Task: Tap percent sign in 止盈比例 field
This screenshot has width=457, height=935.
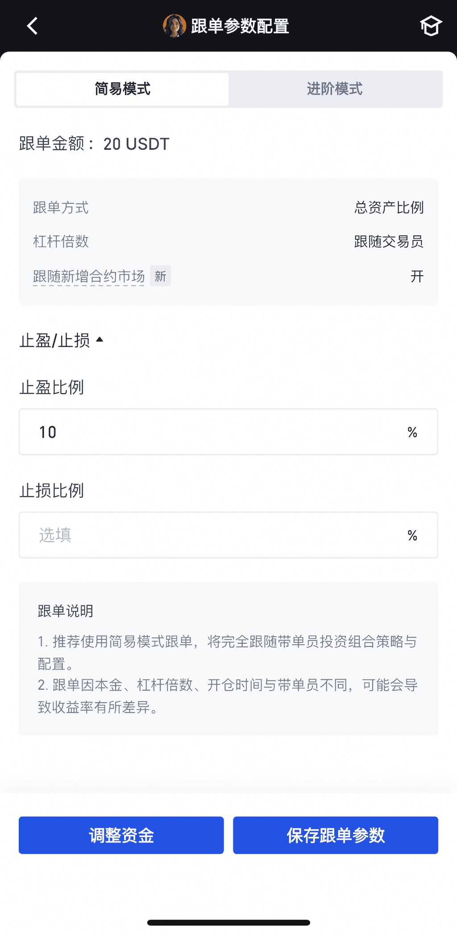Action: tap(412, 432)
